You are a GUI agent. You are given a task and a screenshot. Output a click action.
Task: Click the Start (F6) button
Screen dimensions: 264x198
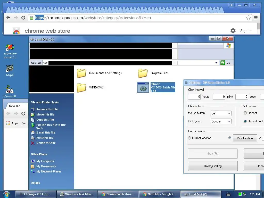point(213,154)
